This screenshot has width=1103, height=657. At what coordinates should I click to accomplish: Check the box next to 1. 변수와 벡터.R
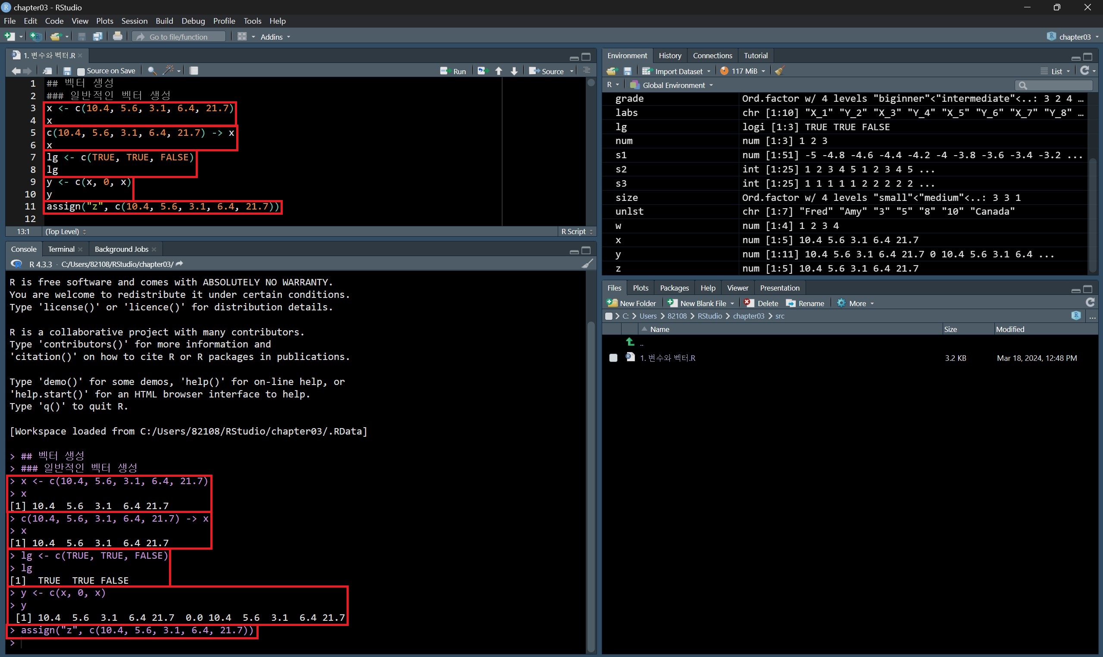[613, 358]
